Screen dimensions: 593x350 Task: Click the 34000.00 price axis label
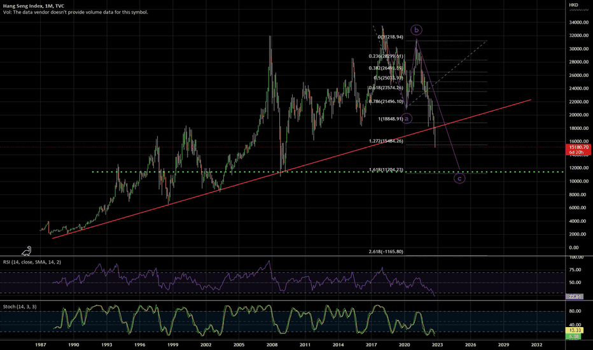tap(578, 22)
